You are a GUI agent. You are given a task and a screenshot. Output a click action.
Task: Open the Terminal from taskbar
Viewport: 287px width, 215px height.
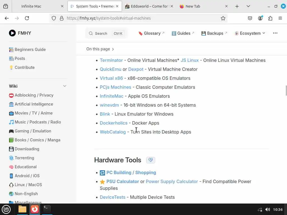pos(47,209)
